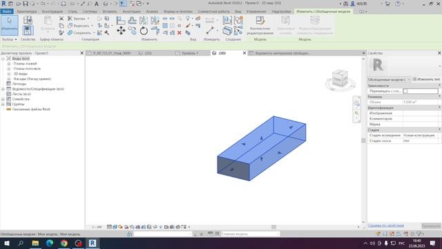The image size is (442, 249).
Task: Expand the 'Семейства' tree node
Action: (x=3, y=99)
